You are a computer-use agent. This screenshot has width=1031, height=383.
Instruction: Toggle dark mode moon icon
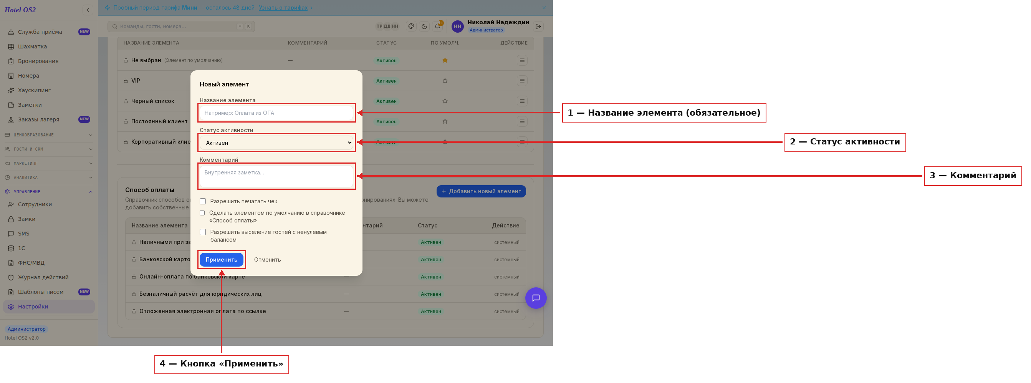424,27
